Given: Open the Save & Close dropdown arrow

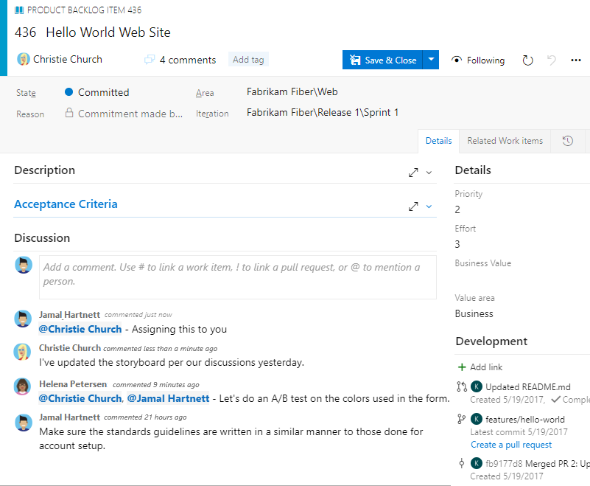Looking at the screenshot, I should coord(431,60).
